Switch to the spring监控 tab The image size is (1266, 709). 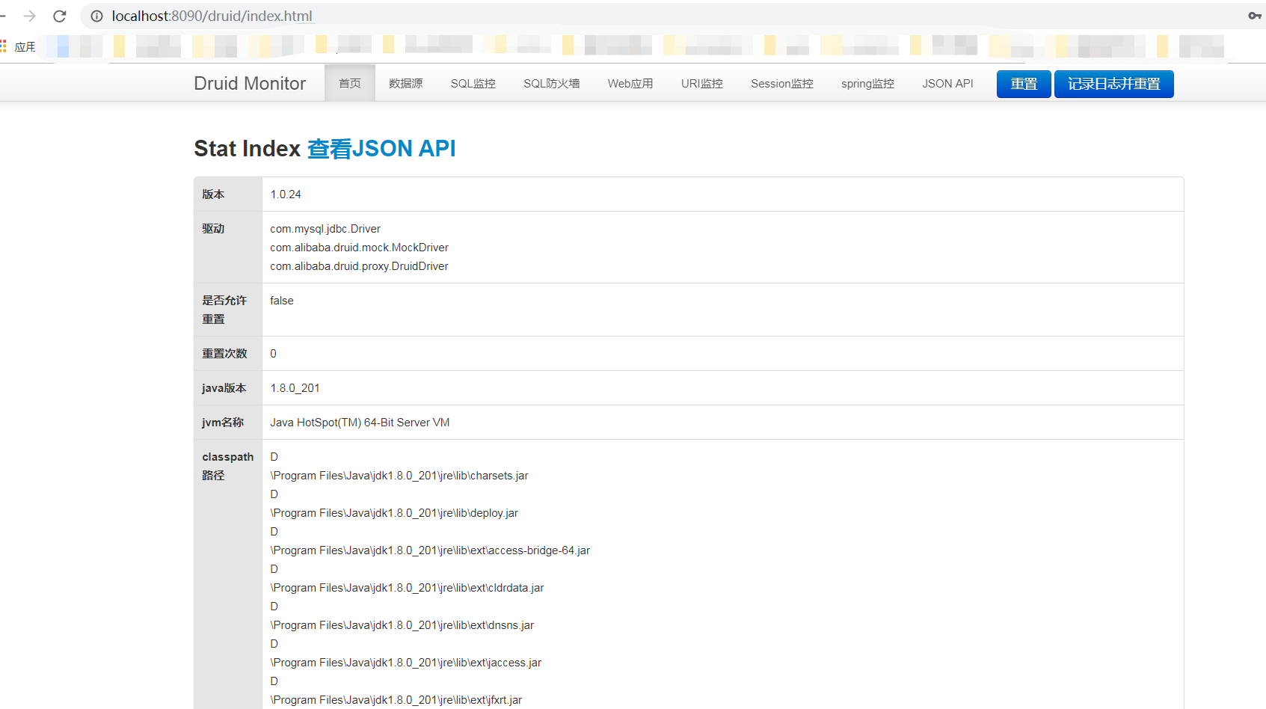[x=868, y=83]
